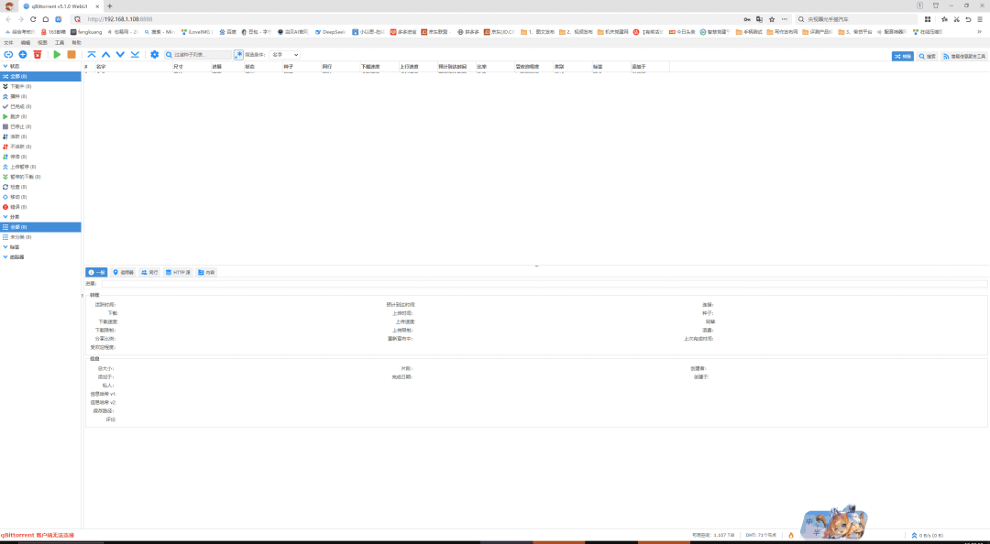Open the RSS aggregator tool button
Screen dimensions: 990x544
click(964, 56)
